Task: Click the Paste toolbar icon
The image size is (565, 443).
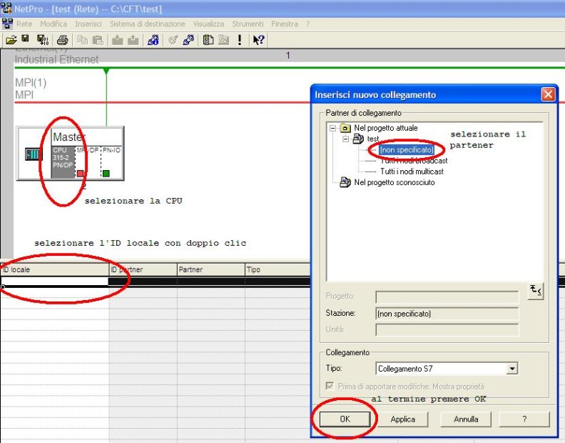Action: point(98,40)
